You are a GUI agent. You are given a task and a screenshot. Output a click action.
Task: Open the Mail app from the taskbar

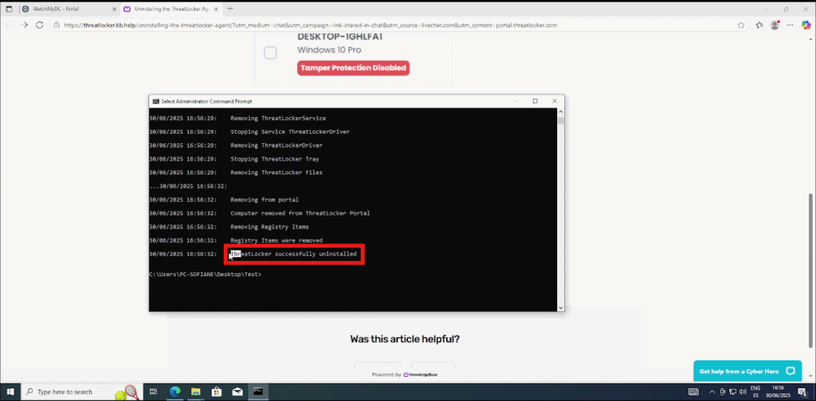coord(237,391)
